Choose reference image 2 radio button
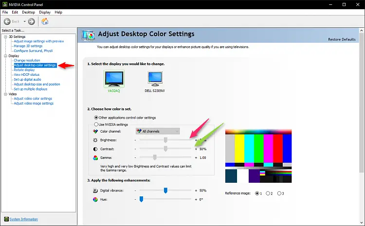Image resolution: width=365 pixels, height=226 pixels. click(x=268, y=193)
